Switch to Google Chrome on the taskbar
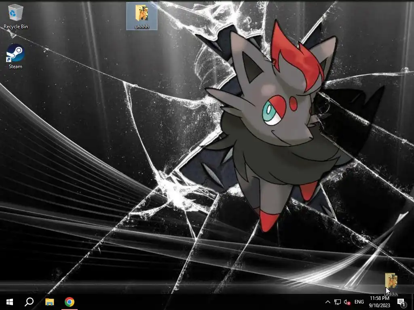 coord(70,302)
